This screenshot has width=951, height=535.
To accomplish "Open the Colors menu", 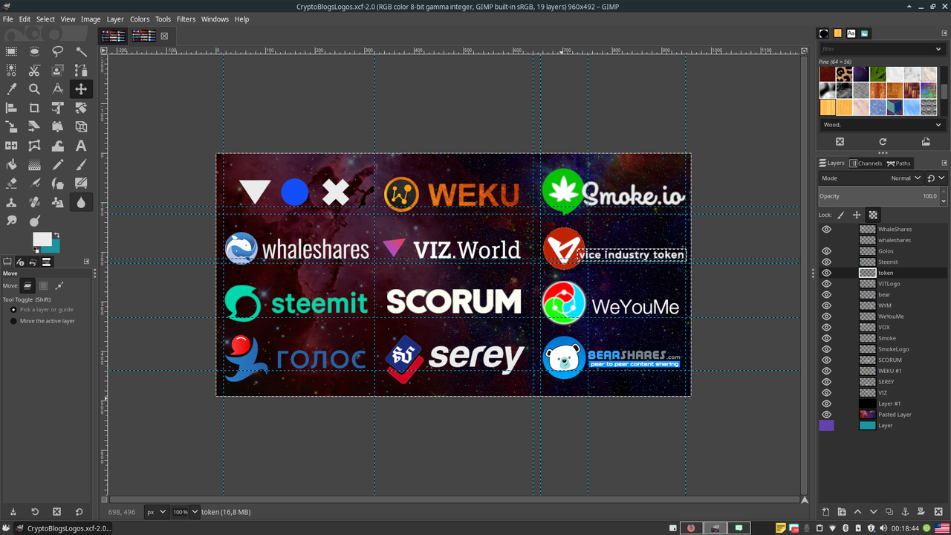I will (x=140, y=19).
